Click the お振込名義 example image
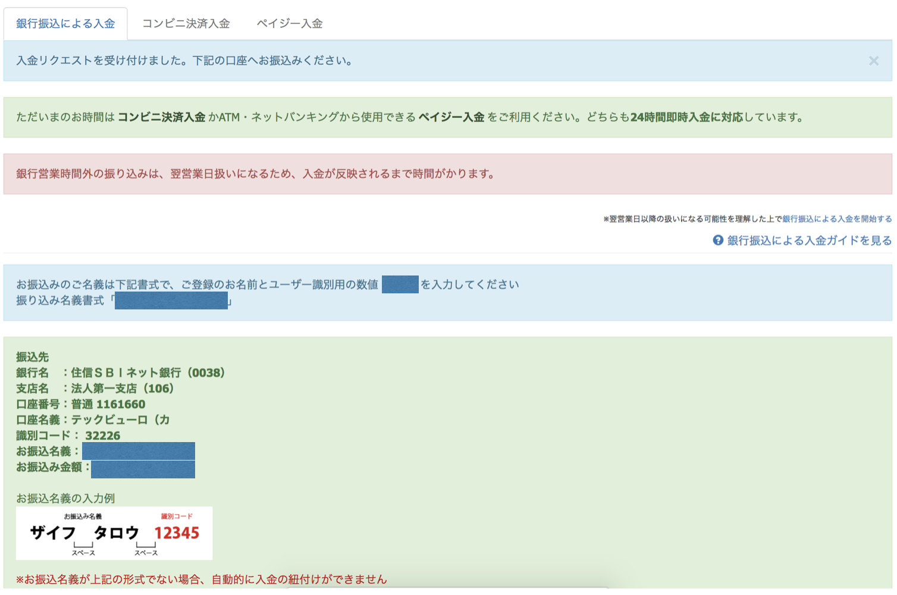Screen dimensions: 897x595 point(114,533)
